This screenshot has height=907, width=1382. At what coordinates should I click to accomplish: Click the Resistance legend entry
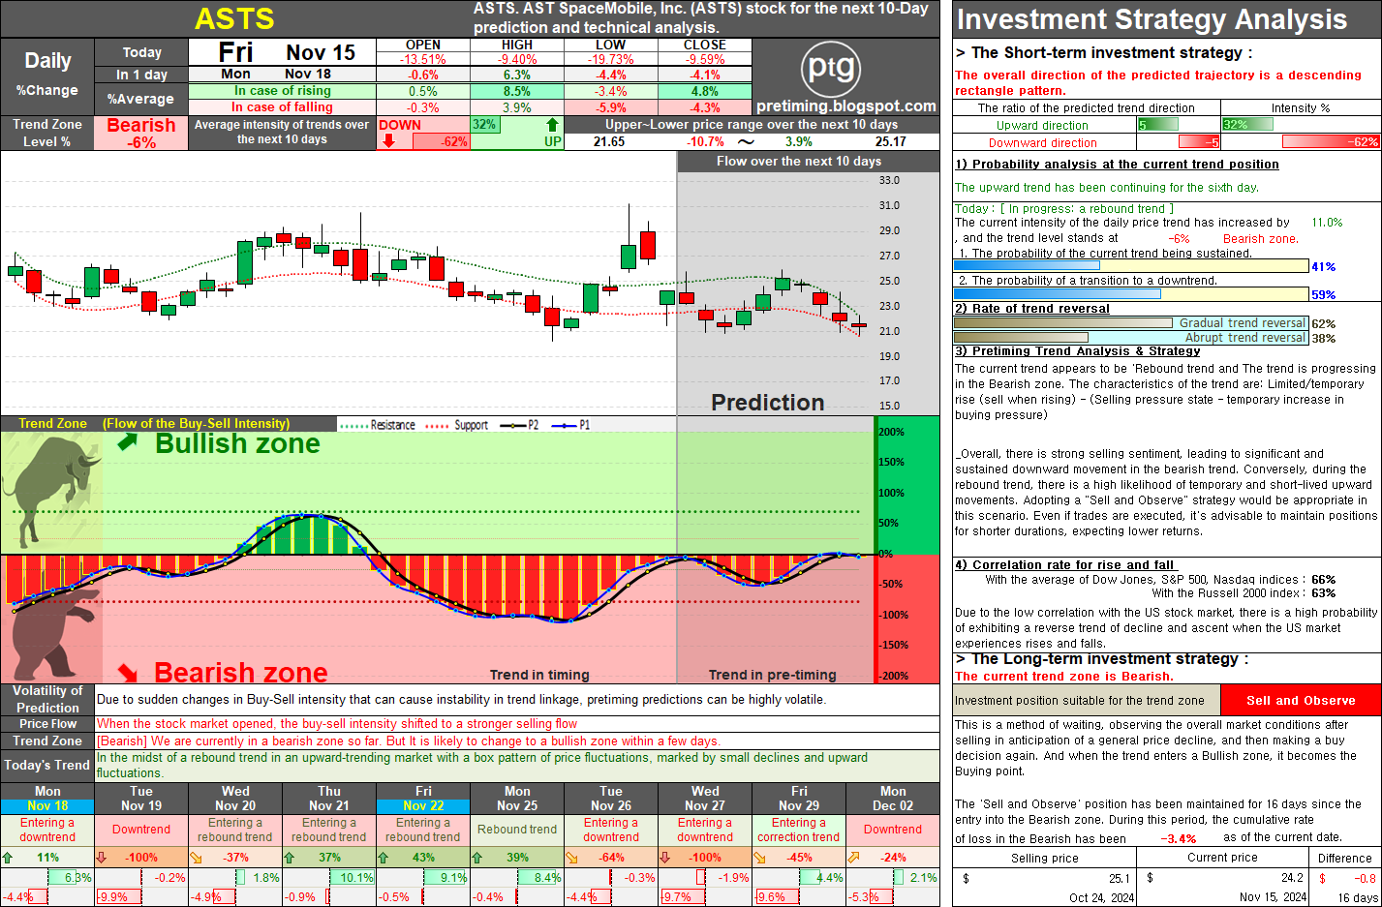(378, 425)
